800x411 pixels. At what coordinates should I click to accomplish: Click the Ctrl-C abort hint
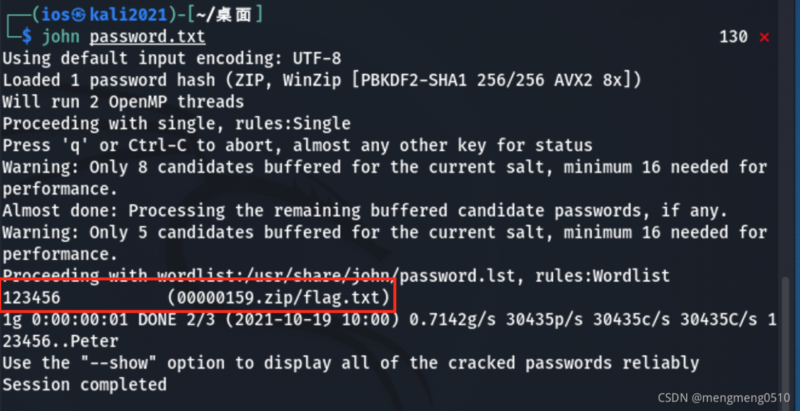tap(157, 146)
